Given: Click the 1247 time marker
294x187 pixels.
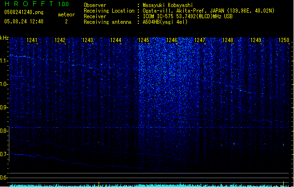Looking at the screenshot, I should click(200, 40).
